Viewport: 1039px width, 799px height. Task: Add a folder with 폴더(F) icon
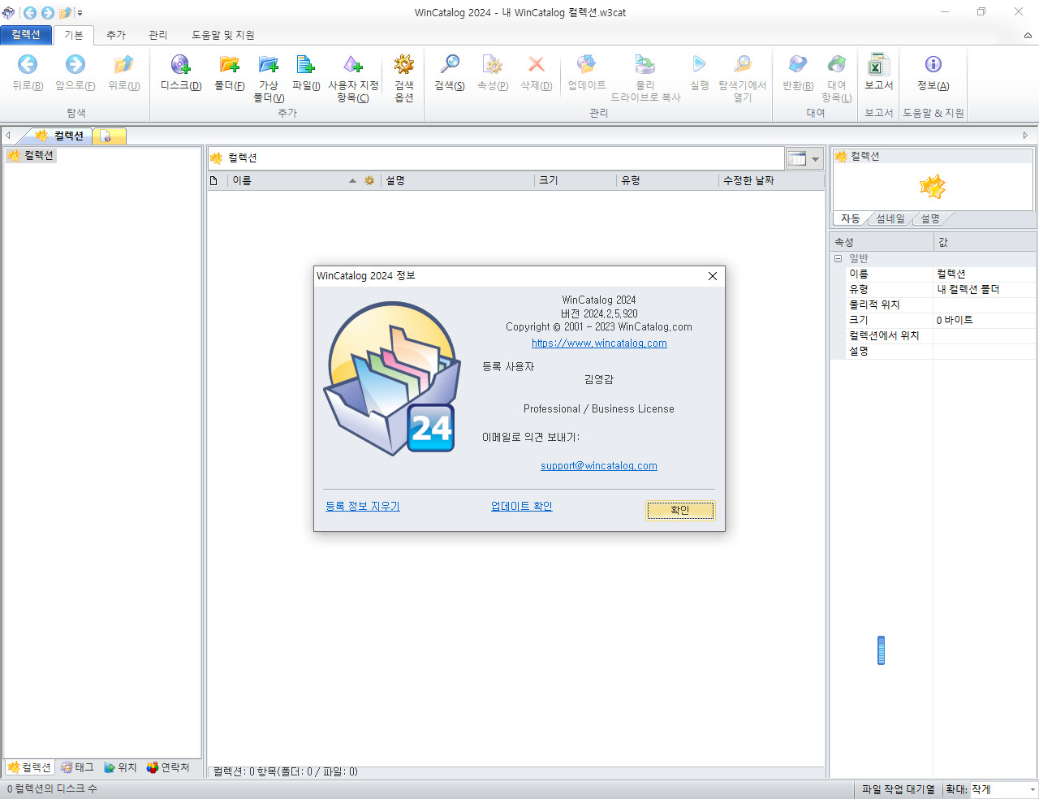point(230,64)
